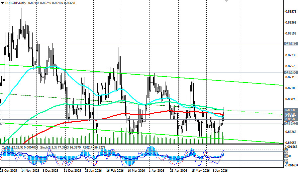
Task: Open the chart menu triangle beside EURGBP
Action: 2,3
